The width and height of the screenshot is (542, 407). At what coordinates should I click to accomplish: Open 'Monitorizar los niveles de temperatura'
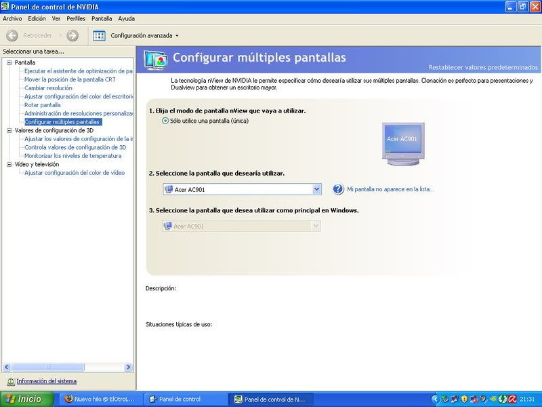(x=73, y=156)
